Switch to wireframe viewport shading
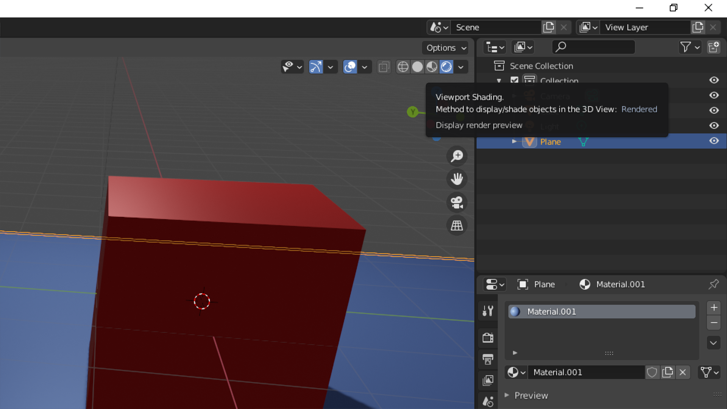 tap(403, 67)
